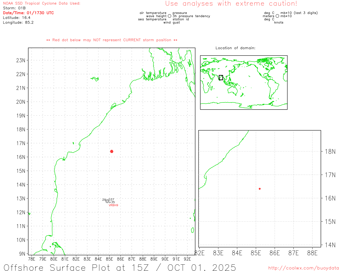Click the red VRBH9 station id label
Viewport: 339px width, 271px height.
[x=113, y=205]
